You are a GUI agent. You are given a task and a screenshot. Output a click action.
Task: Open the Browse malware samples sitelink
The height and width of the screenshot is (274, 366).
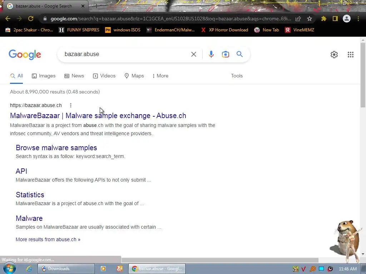[x=56, y=148]
